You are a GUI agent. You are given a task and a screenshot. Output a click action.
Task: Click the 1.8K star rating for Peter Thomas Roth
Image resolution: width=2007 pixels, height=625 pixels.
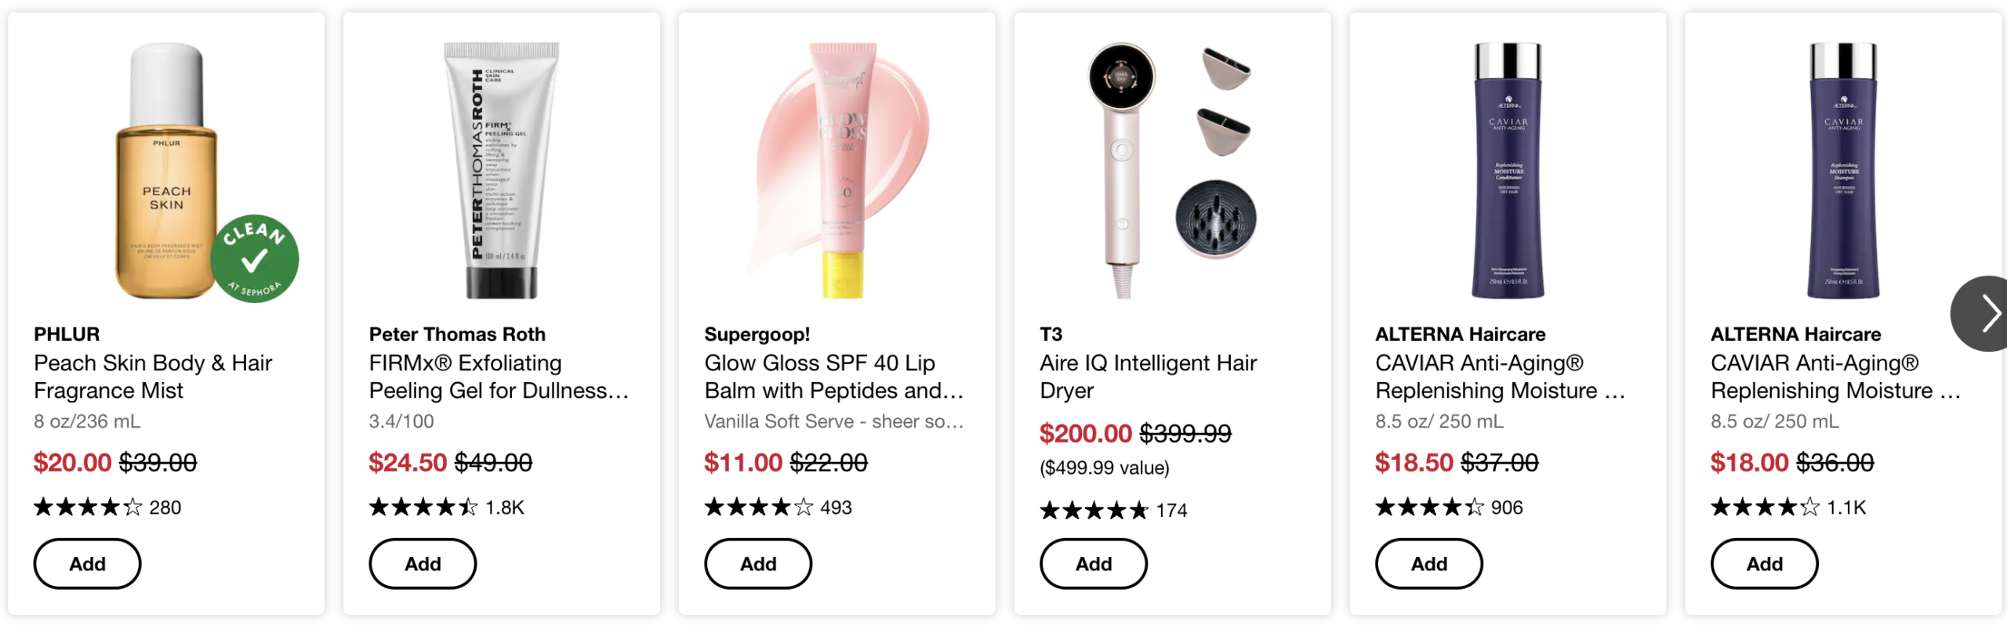[446, 508]
